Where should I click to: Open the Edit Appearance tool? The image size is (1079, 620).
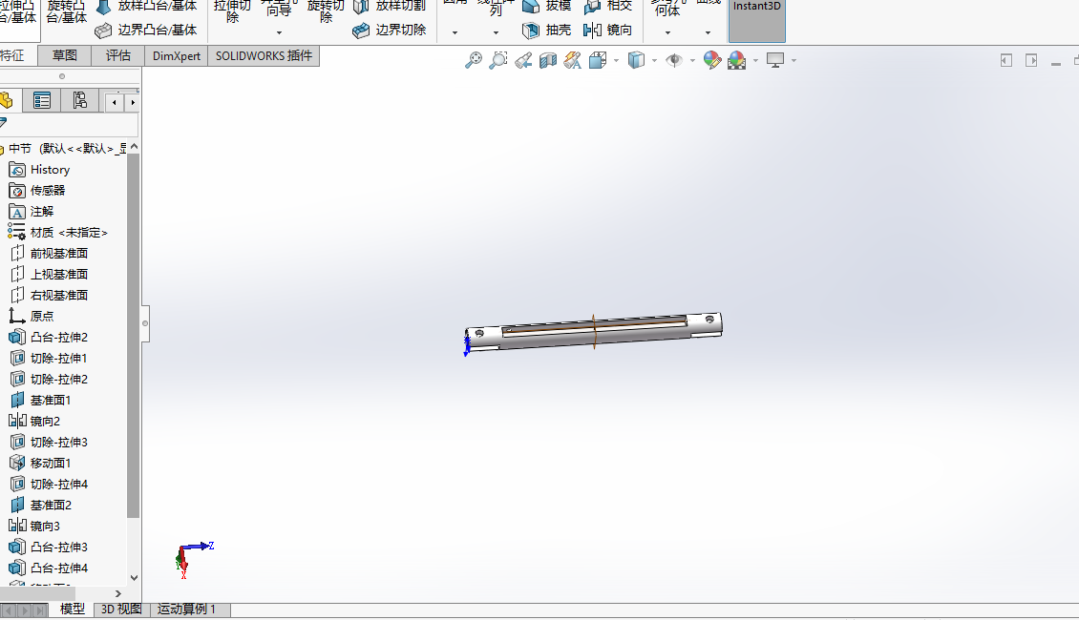point(712,60)
